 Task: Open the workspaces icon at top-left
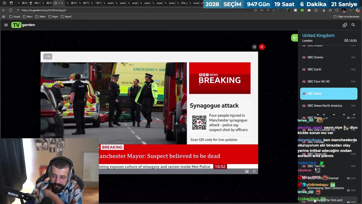pos(4,3)
